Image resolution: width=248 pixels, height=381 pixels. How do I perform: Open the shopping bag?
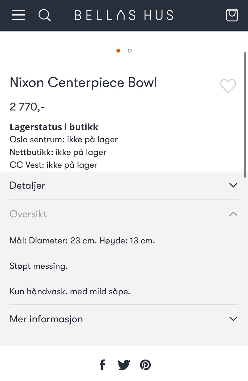coord(232,15)
